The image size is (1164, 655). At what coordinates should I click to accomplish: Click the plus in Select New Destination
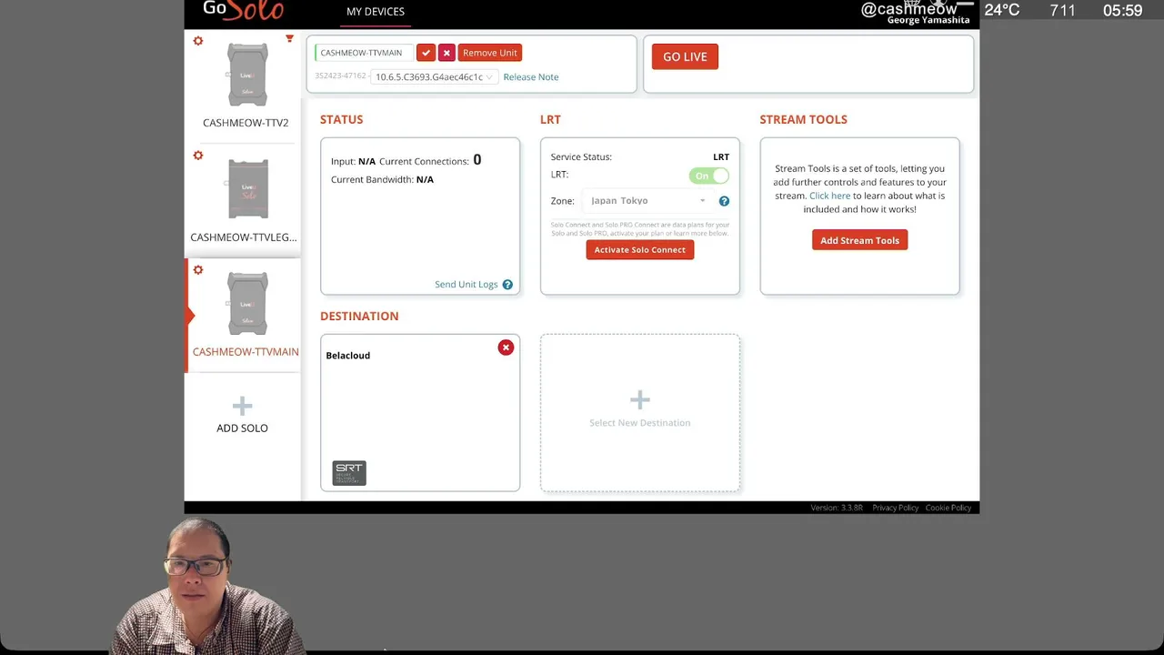point(640,400)
